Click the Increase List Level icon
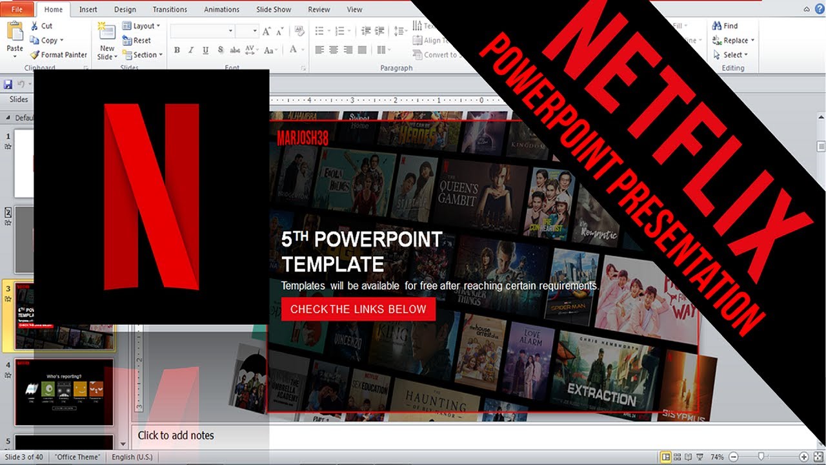This screenshot has width=826, height=465. pos(380,31)
